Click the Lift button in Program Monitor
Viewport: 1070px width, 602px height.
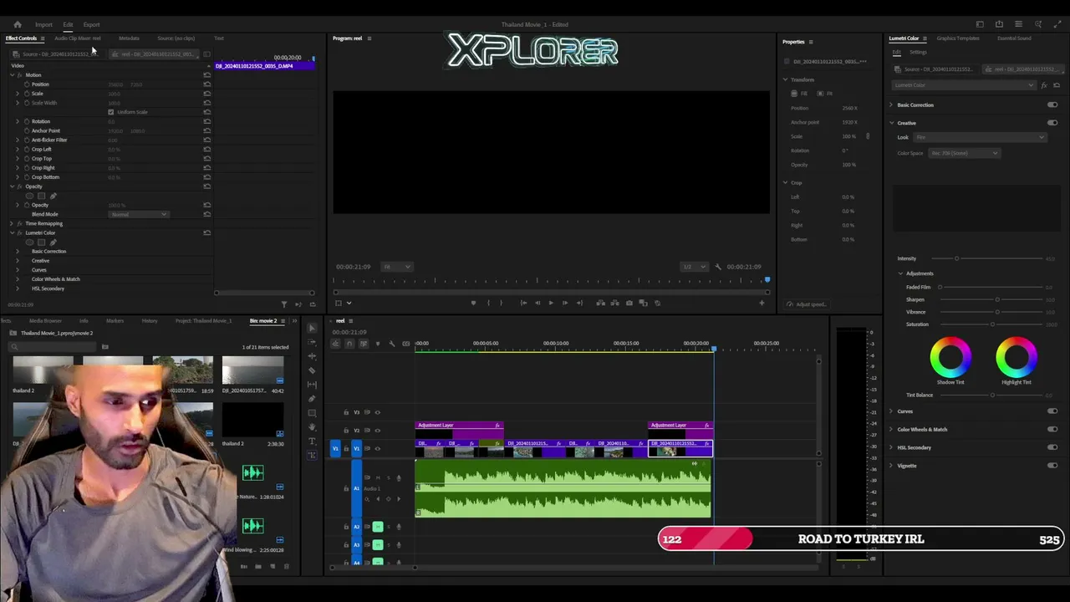pos(600,303)
